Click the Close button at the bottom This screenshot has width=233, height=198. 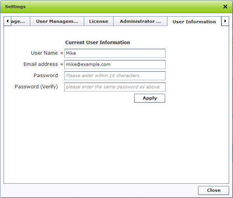click(x=214, y=190)
